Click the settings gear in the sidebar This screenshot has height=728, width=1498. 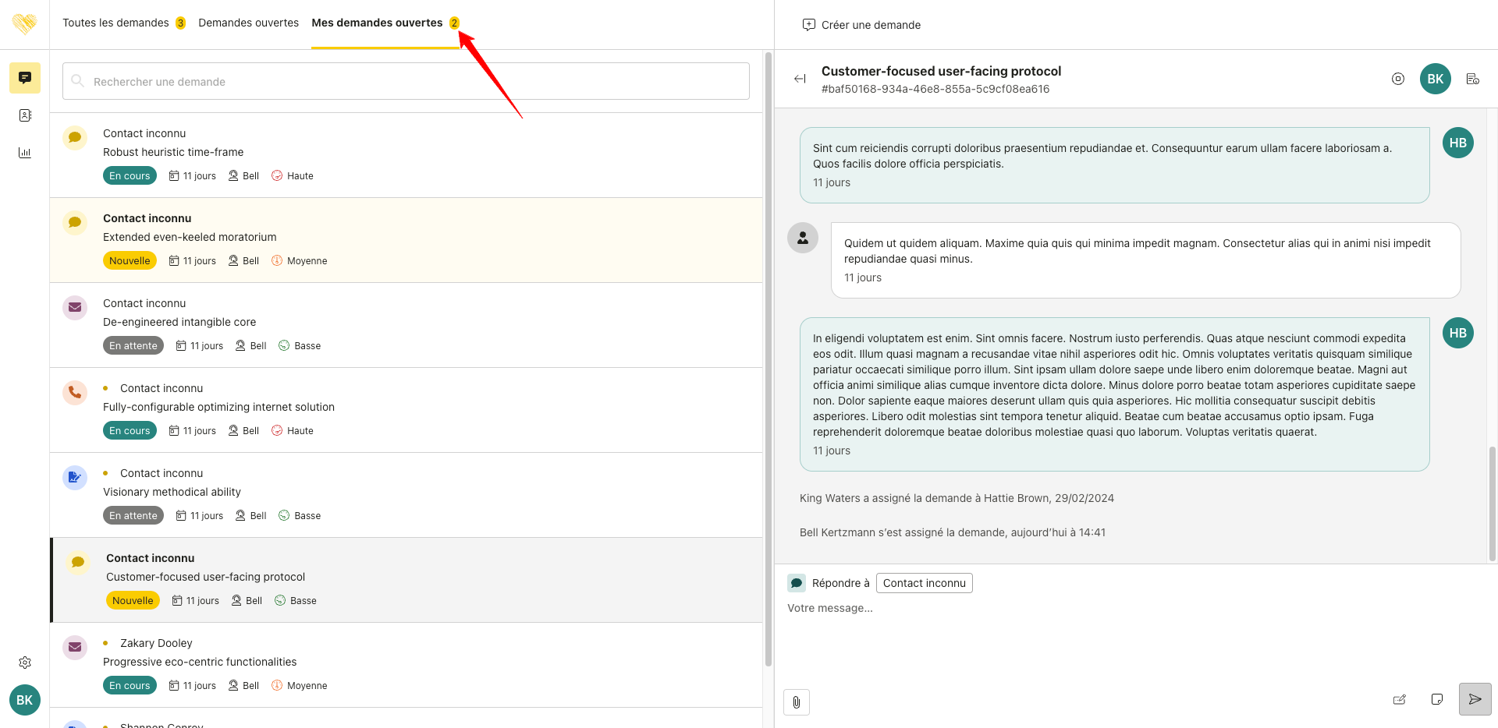point(25,663)
